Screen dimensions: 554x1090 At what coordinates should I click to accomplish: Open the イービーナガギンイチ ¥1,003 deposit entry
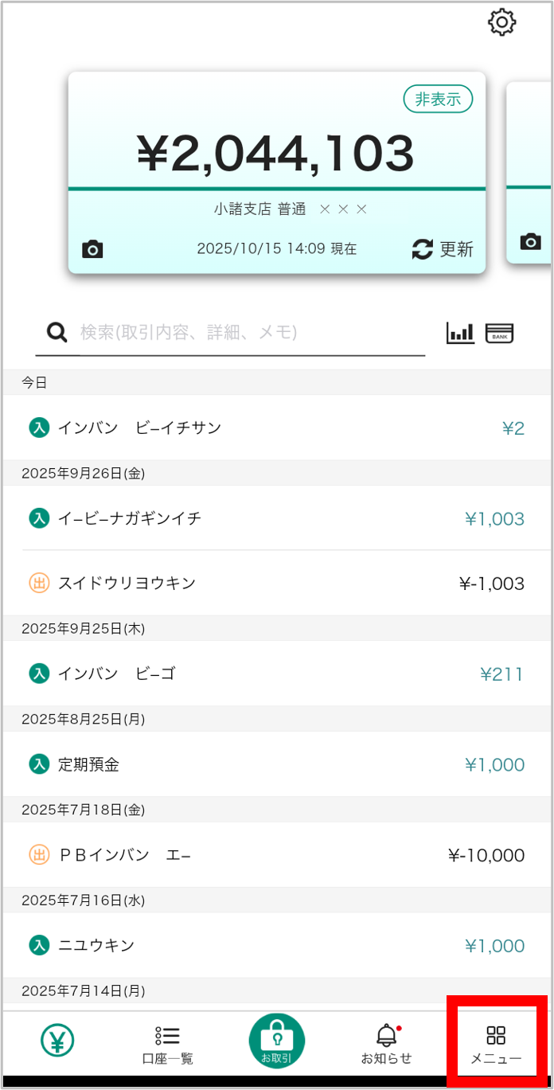(277, 519)
